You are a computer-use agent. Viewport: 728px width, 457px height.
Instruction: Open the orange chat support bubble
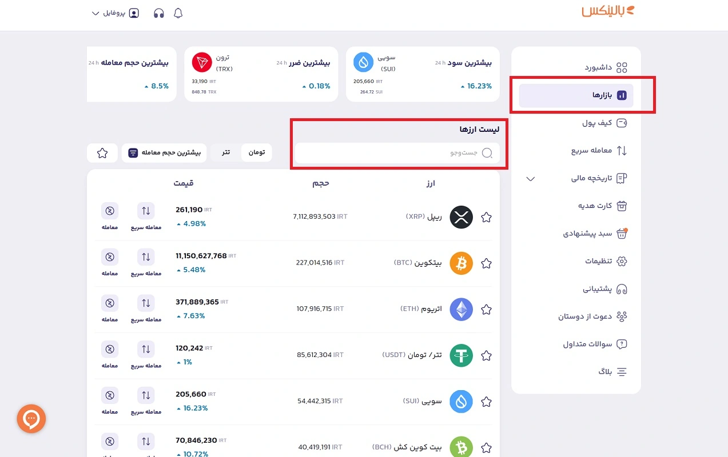31,419
